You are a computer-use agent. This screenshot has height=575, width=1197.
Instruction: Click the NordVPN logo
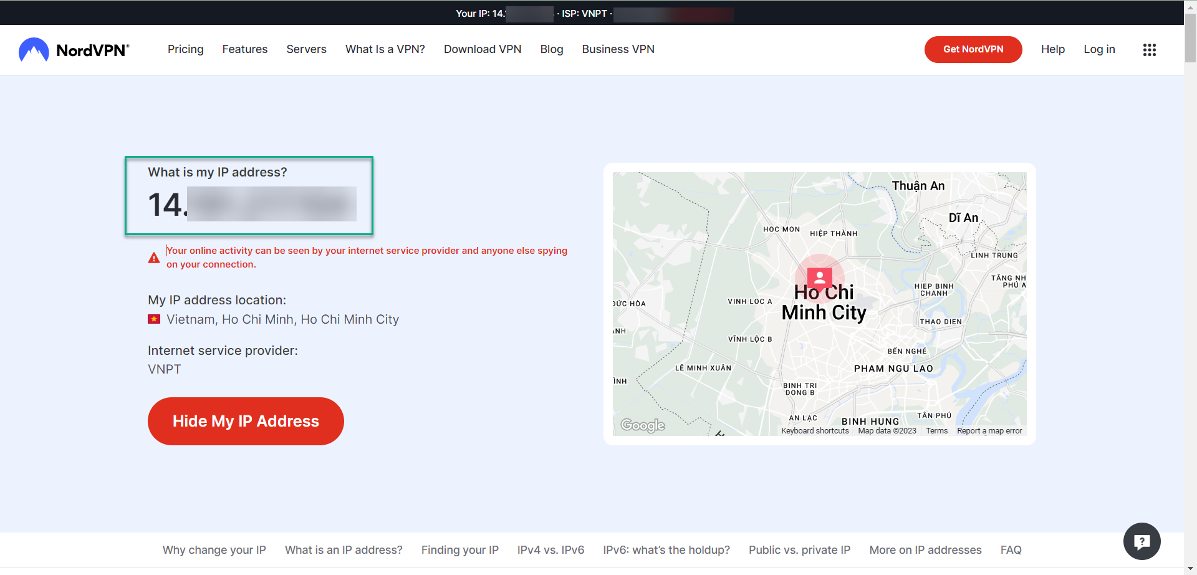[74, 50]
